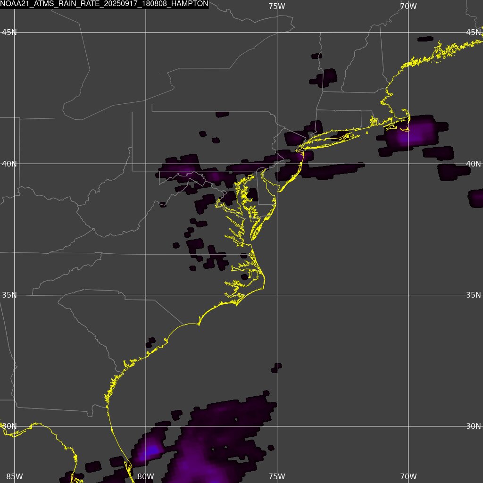Select the 35N latitude label on the right edge
This screenshot has height=483, width=483.
[474, 295]
